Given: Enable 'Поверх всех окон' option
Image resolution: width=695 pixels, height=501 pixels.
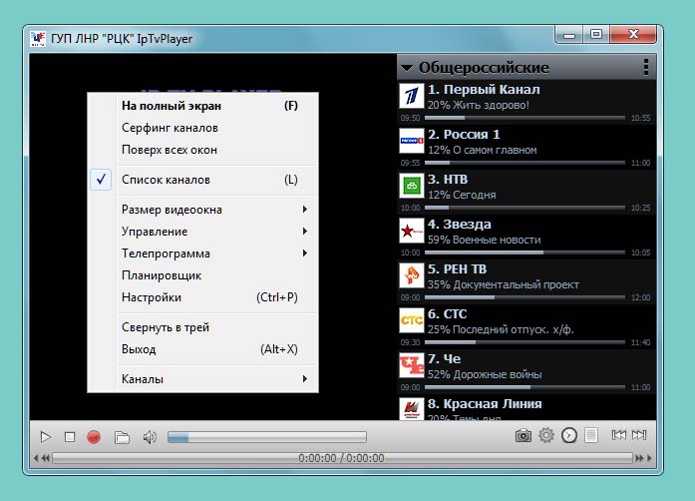Looking at the screenshot, I should pyautogui.click(x=170, y=150).
